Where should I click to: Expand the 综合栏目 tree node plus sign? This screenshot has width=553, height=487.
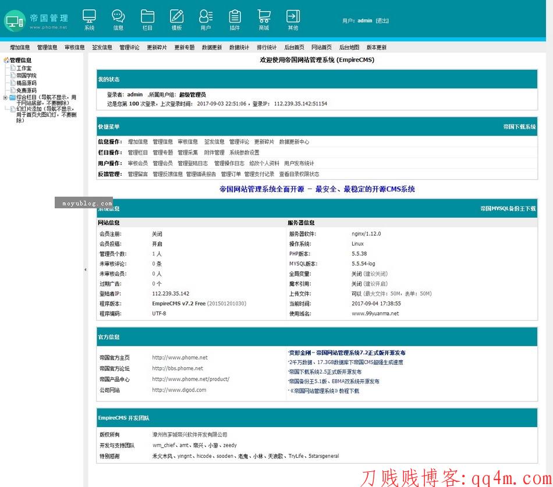(x=5, y=98)
